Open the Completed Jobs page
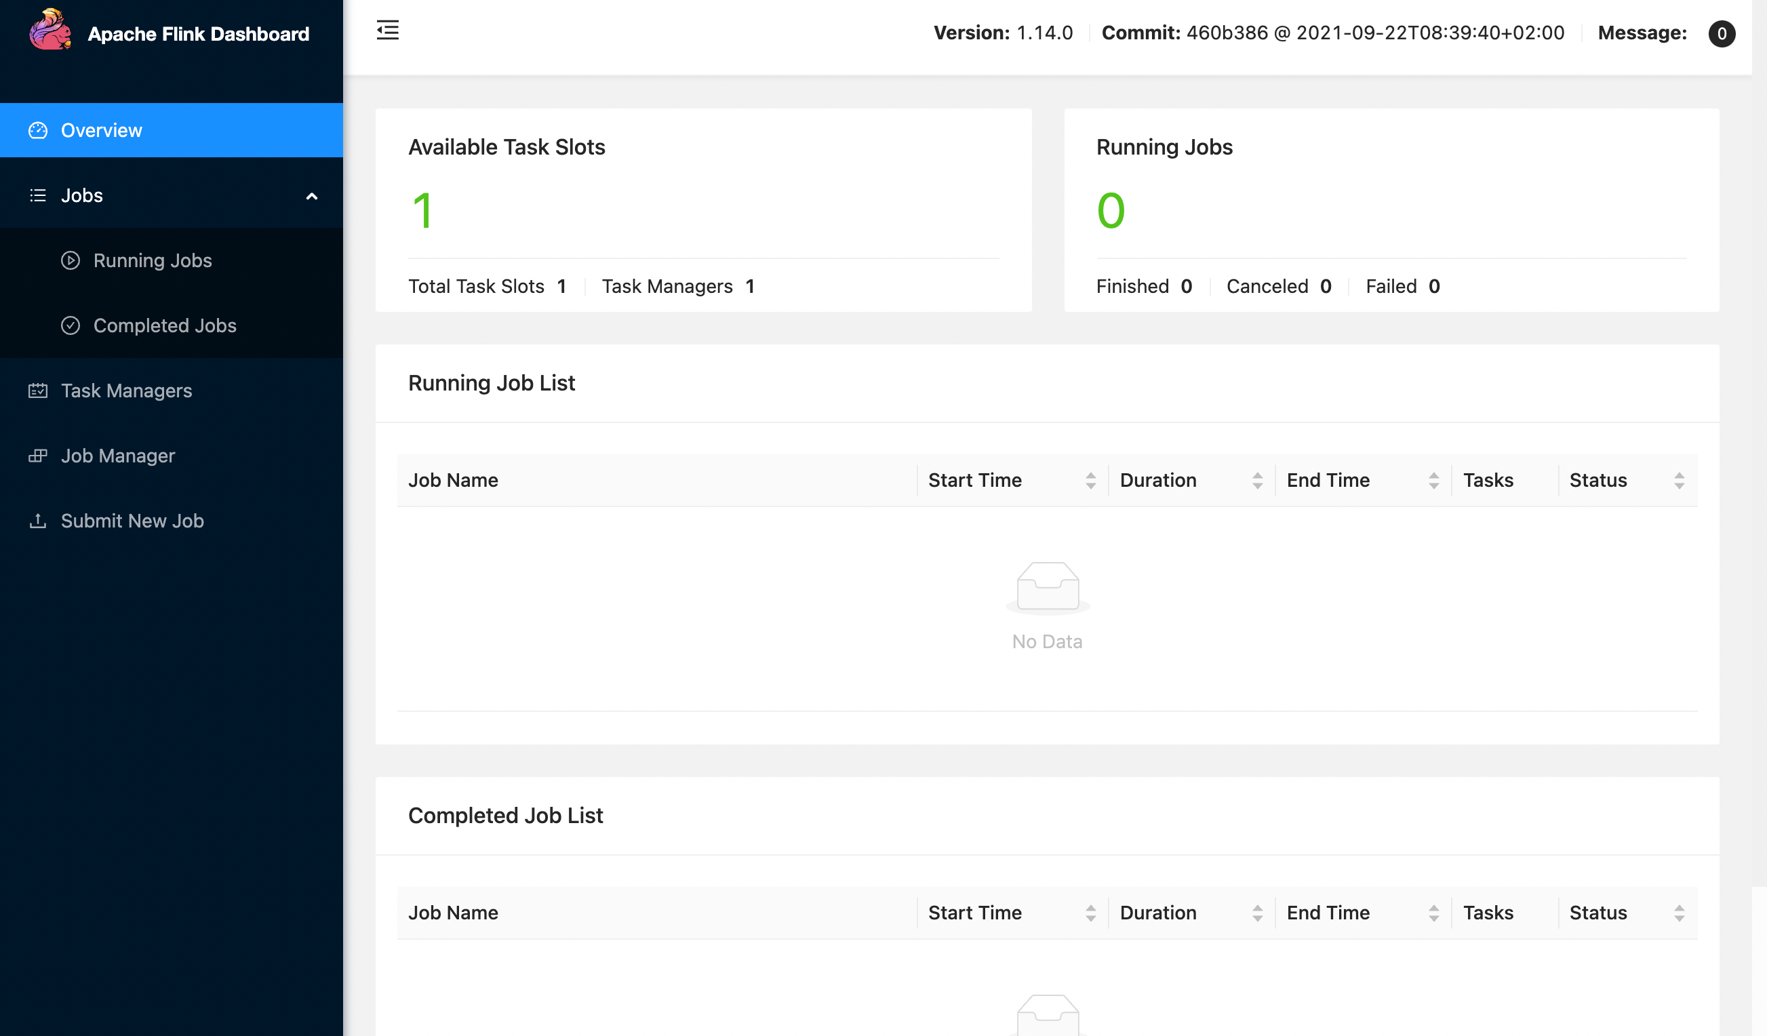1767x1036 pixels. point(164,325)
